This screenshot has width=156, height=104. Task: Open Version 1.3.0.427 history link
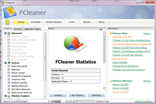[120, 88]
